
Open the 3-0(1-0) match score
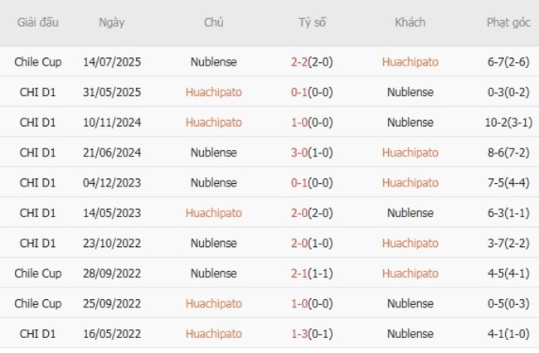pyautogui.click(x=312, y=152)
